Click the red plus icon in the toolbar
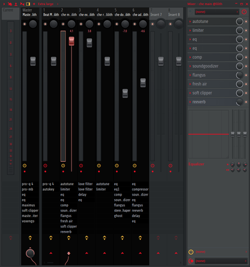Viewport: 250px width, 267px height. click(x=34, y=4)
